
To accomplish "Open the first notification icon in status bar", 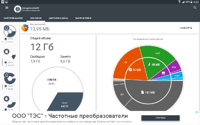I will [x=3, y=2].
